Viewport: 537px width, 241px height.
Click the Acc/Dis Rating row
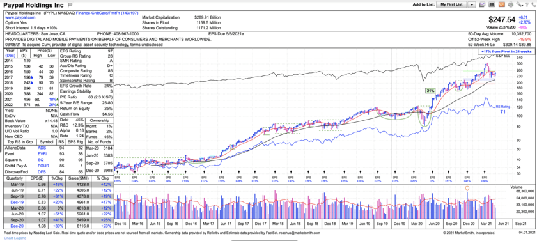(x=87, y=65)
